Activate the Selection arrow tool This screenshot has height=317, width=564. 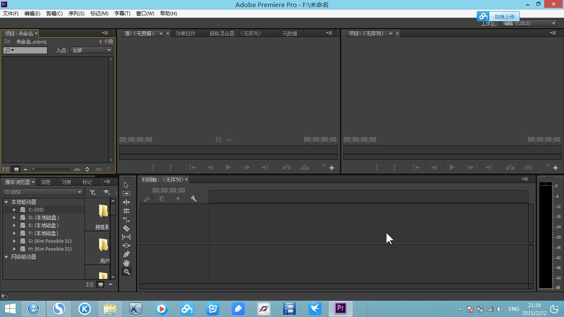[x=126, y=185]
